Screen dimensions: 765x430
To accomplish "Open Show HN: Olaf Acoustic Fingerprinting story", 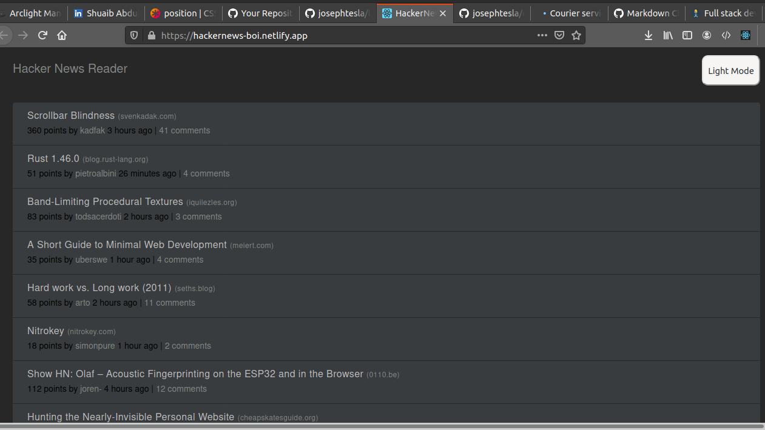I will tap(195, 374).
